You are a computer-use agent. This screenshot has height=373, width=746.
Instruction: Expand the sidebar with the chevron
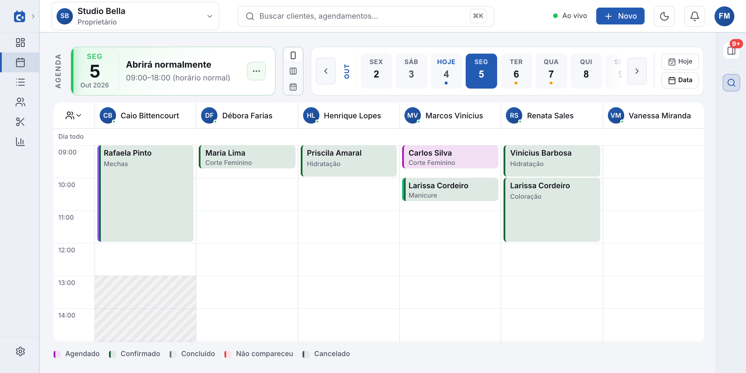tap(33, 16)
